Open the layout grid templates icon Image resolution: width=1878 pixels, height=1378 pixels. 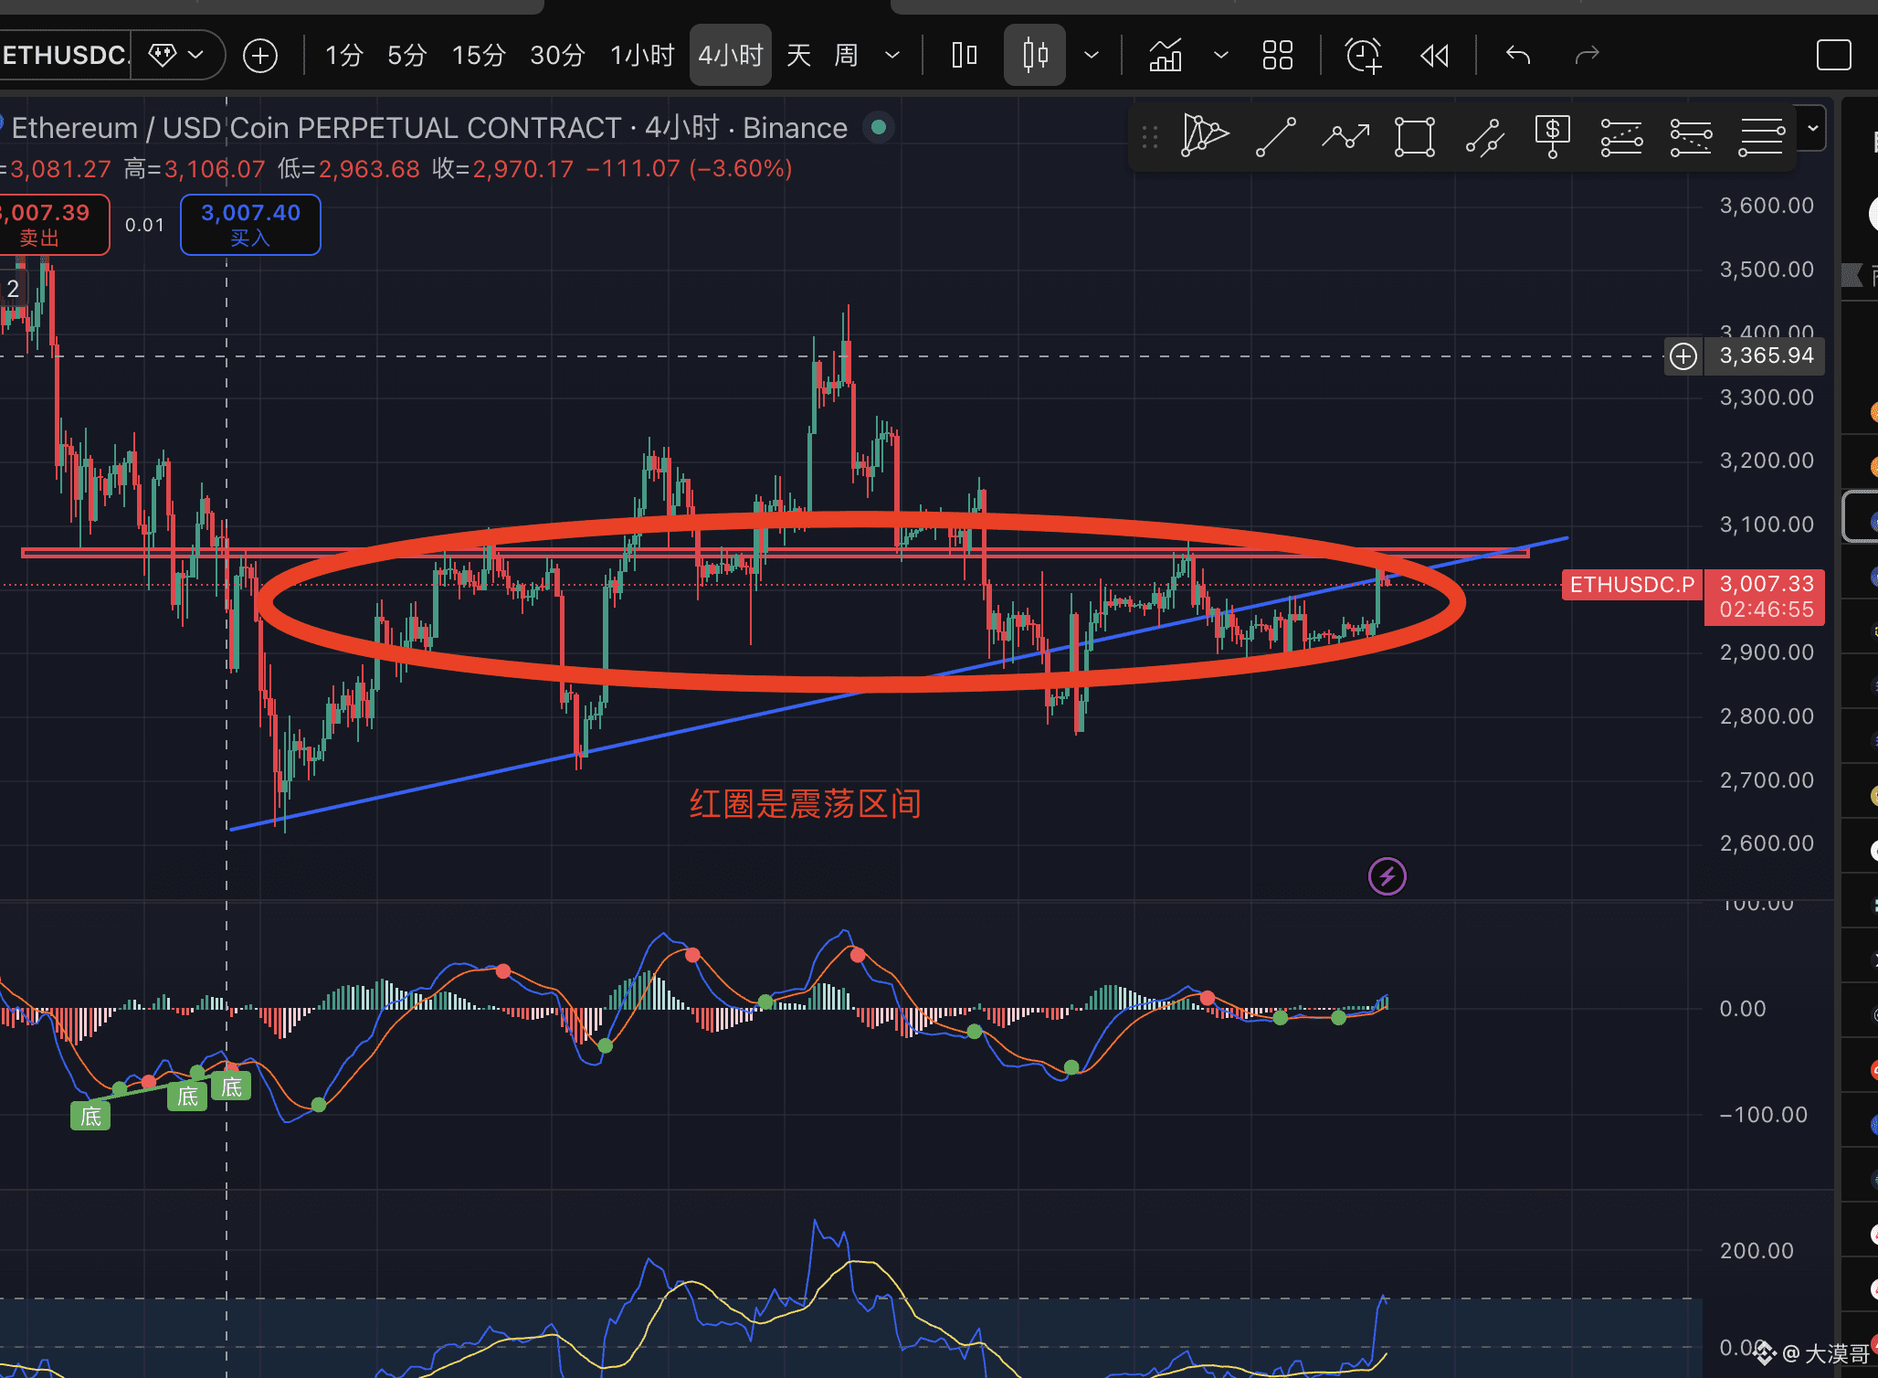click(x=1277, y=56)
